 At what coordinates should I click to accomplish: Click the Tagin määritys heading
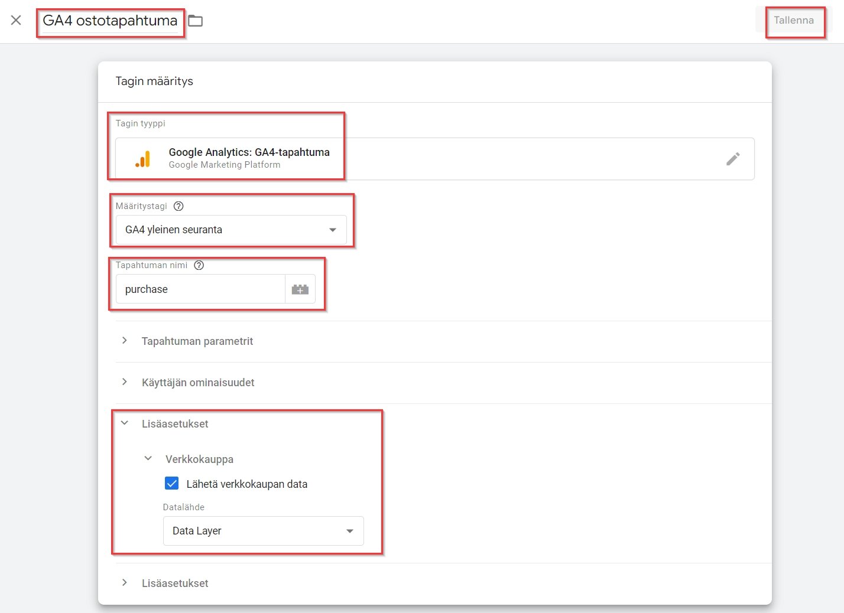click(154, 81)
